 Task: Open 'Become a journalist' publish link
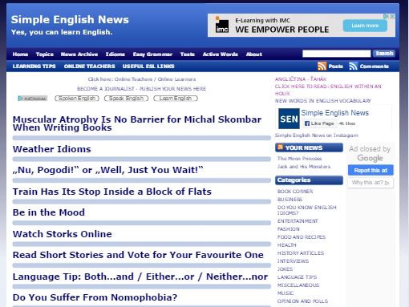141,89
